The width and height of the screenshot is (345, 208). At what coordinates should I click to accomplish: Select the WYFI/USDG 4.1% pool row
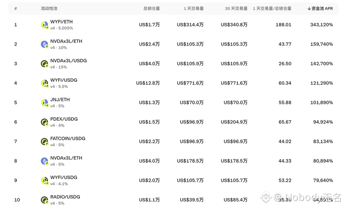click(x=174, y=180)
